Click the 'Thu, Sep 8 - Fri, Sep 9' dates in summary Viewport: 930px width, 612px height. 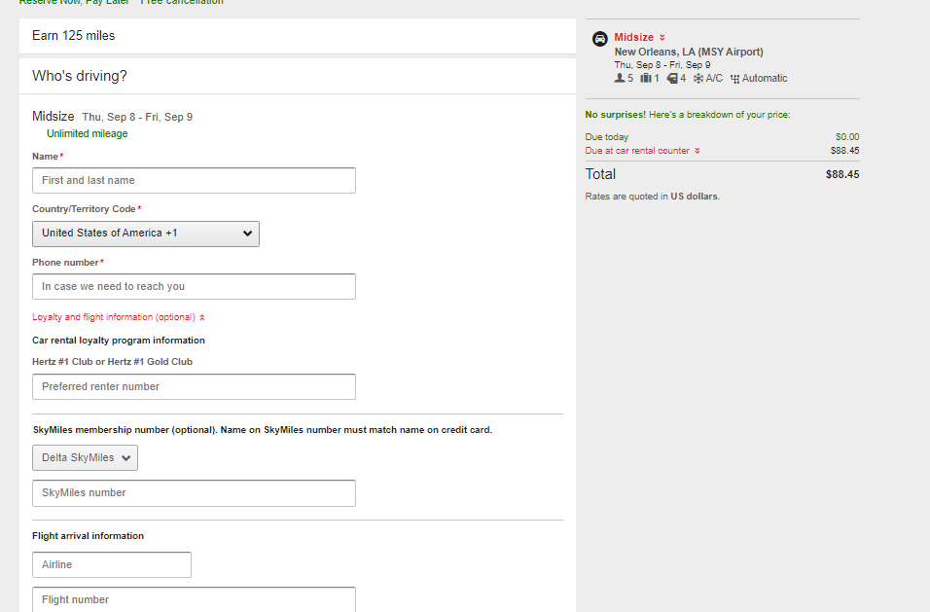coord(662,65)
